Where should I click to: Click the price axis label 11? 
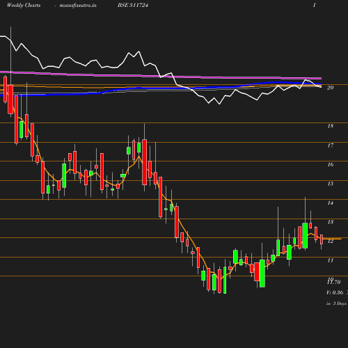(x=330, y=260)
